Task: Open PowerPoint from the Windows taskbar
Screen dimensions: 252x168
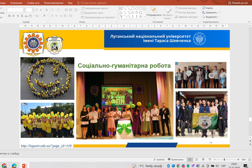Action: [x=24, y=166]
